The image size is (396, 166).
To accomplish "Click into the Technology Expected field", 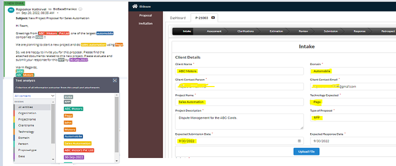I will click(353, 102).
